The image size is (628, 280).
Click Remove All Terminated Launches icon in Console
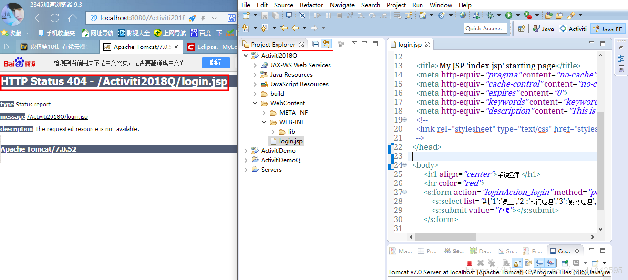(x=491, y=263)
